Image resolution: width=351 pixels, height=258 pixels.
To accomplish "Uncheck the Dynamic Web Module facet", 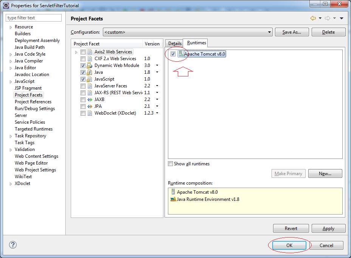I will click(x=83, y=65).
